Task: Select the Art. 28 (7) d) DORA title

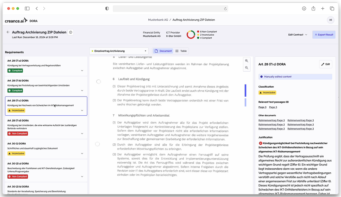Action: tap(18, 120)
